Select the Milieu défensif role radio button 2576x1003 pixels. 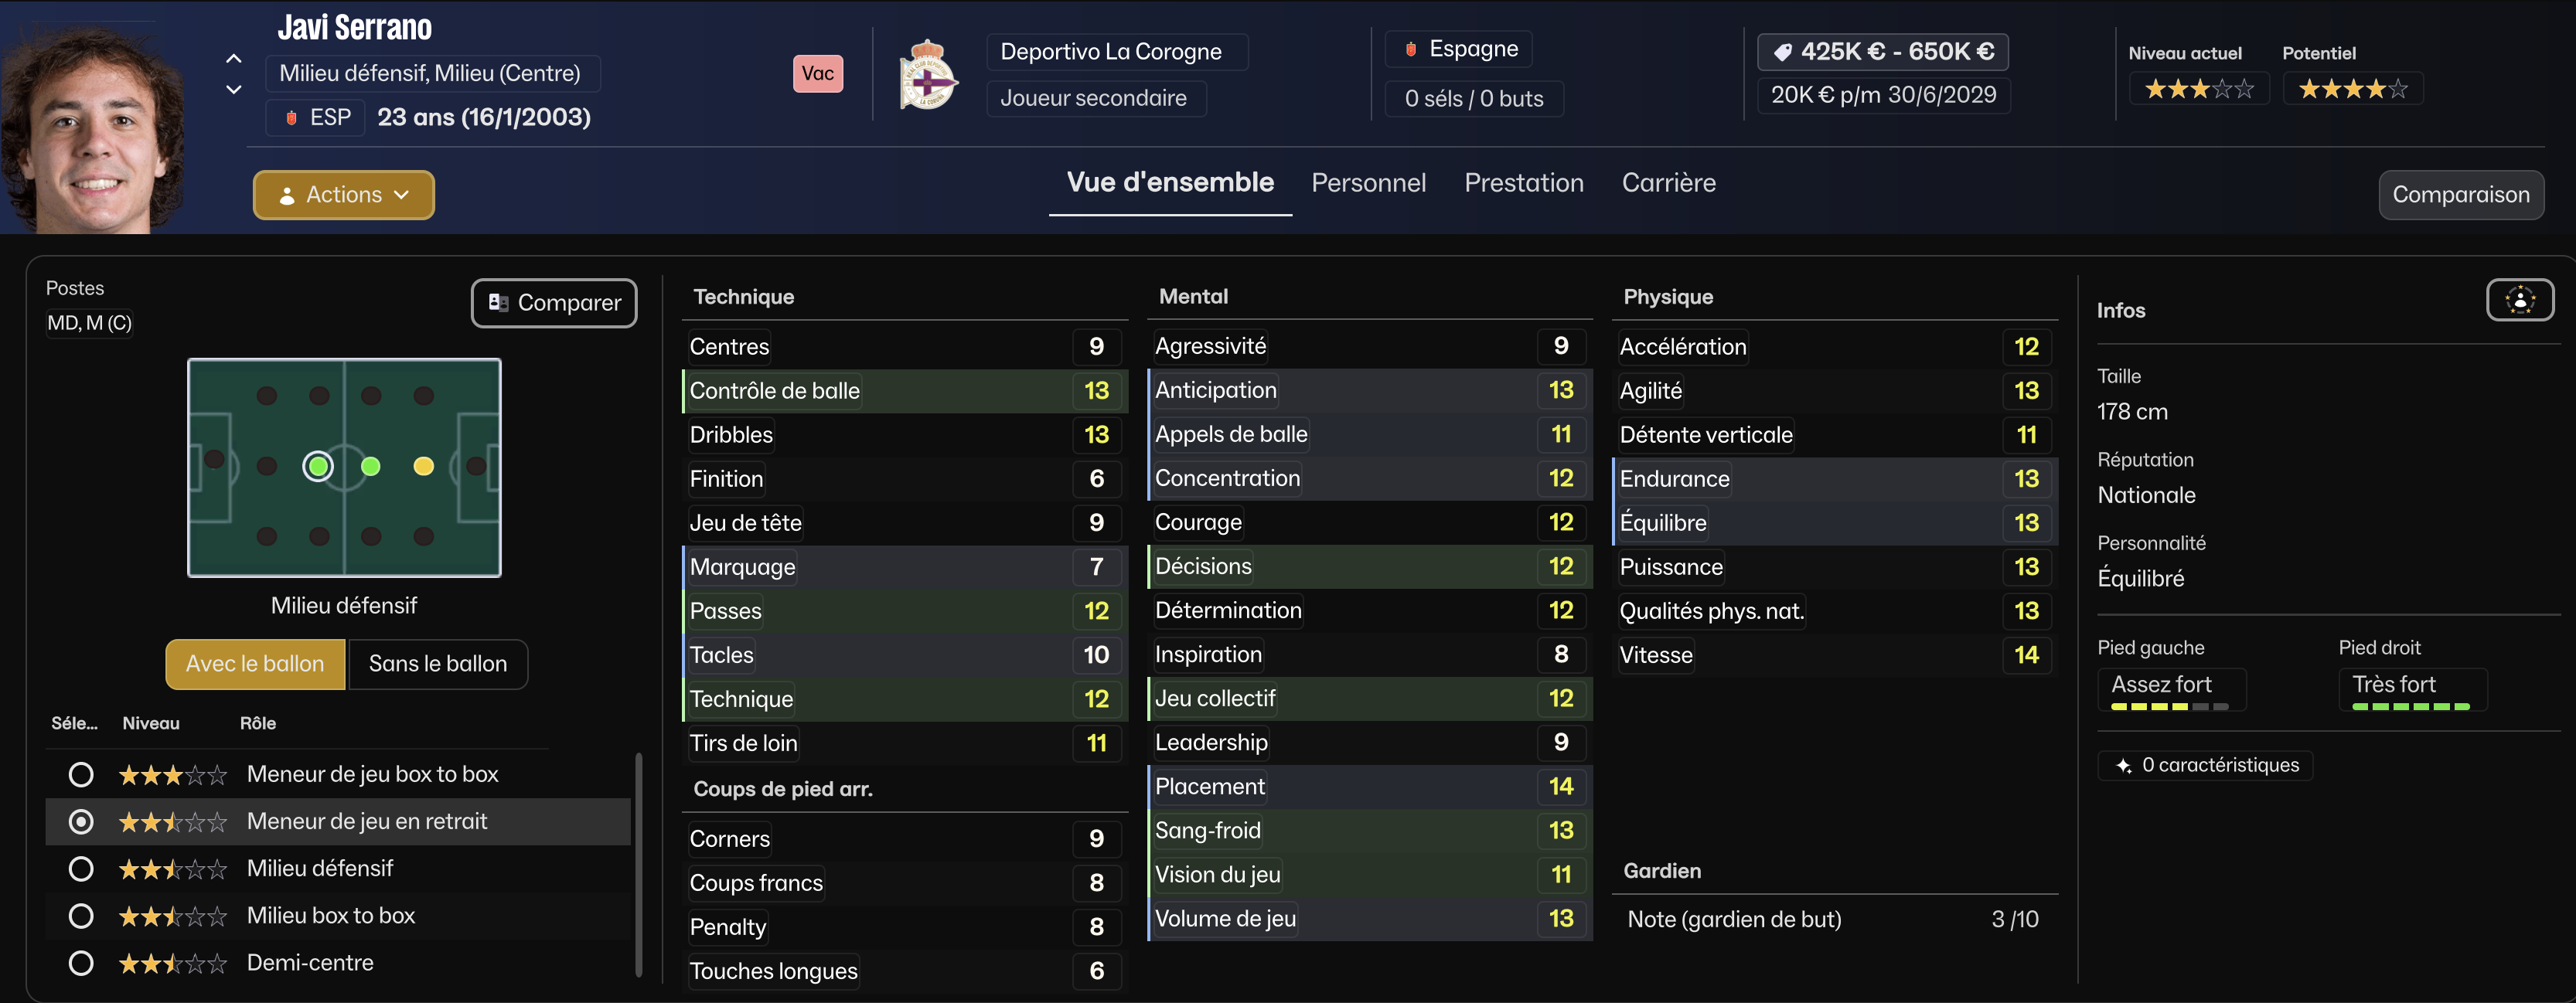point(81,869)
